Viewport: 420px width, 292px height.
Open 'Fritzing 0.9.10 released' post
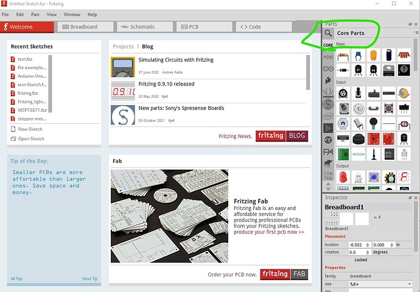166,84
